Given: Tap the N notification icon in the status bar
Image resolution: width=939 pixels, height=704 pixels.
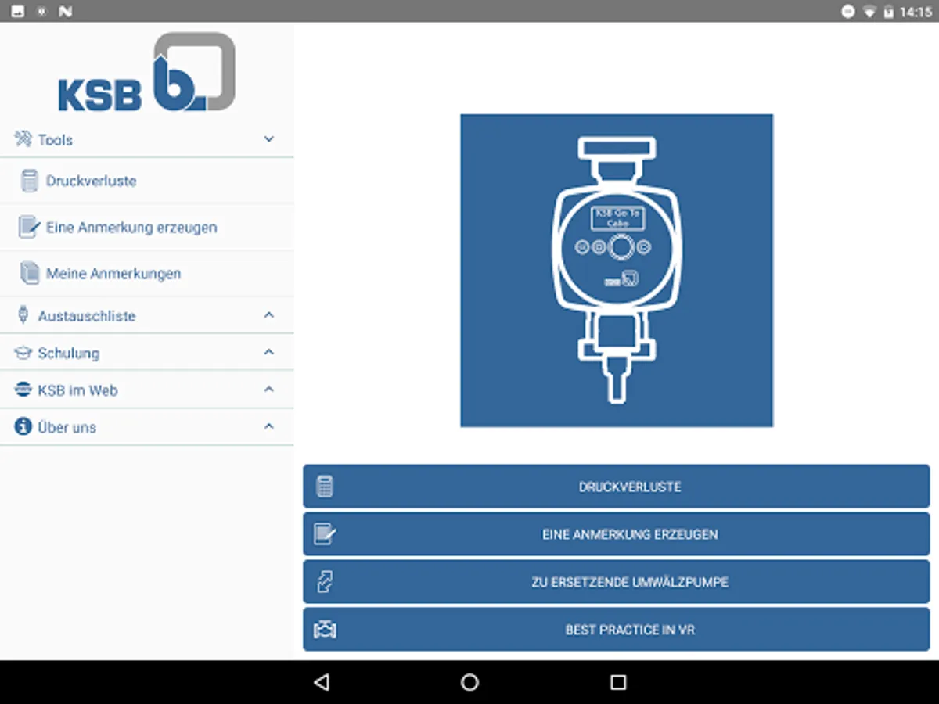Looking at the screenshot, I should tap(65, 12).
